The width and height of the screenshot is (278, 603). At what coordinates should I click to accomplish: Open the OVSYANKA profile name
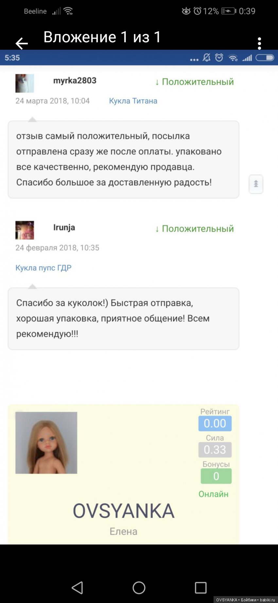point(124,511)
